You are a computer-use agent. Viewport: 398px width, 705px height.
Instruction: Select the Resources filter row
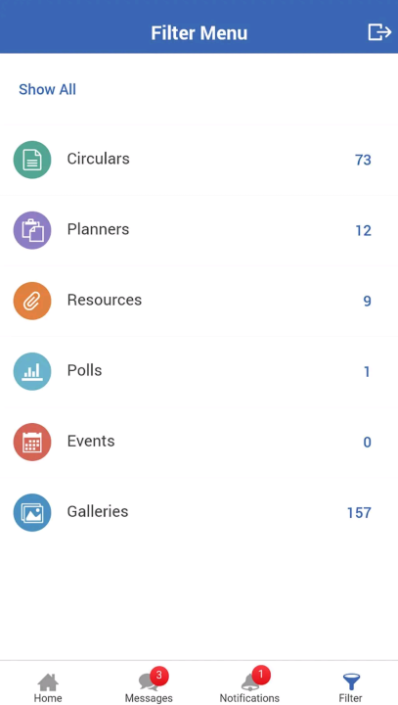(x=199, y=301)
